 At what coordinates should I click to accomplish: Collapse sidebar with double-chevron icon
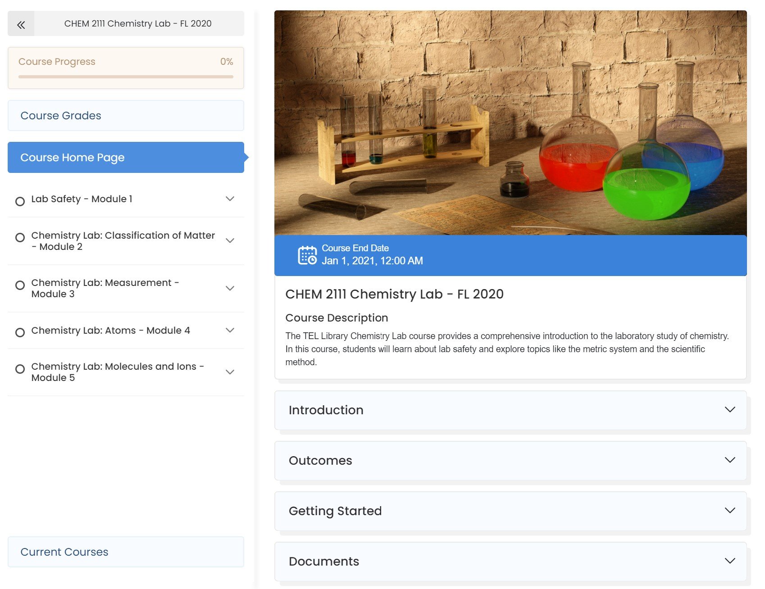(x=21, y=24)
